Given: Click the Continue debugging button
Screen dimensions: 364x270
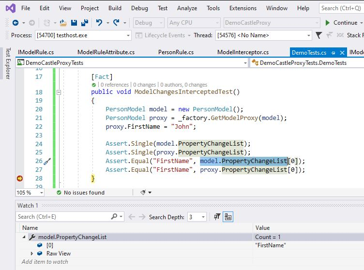Looking at the screenshot, I should pyautogui.click(x=342, y=23).
